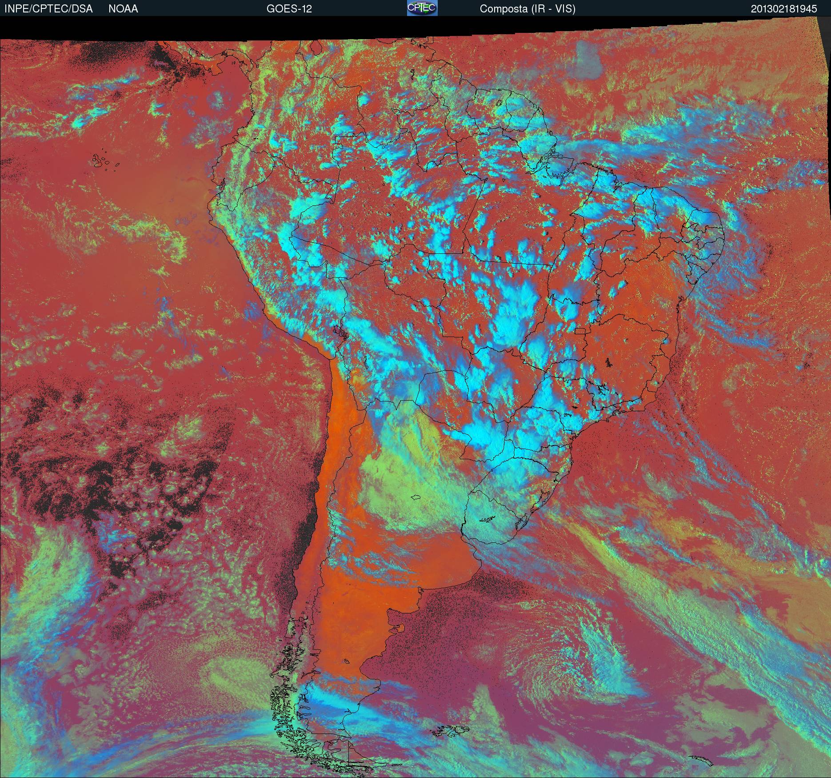
Task: Click the INPE/CPTEC/DSA header text
Action: click(48, 9)
